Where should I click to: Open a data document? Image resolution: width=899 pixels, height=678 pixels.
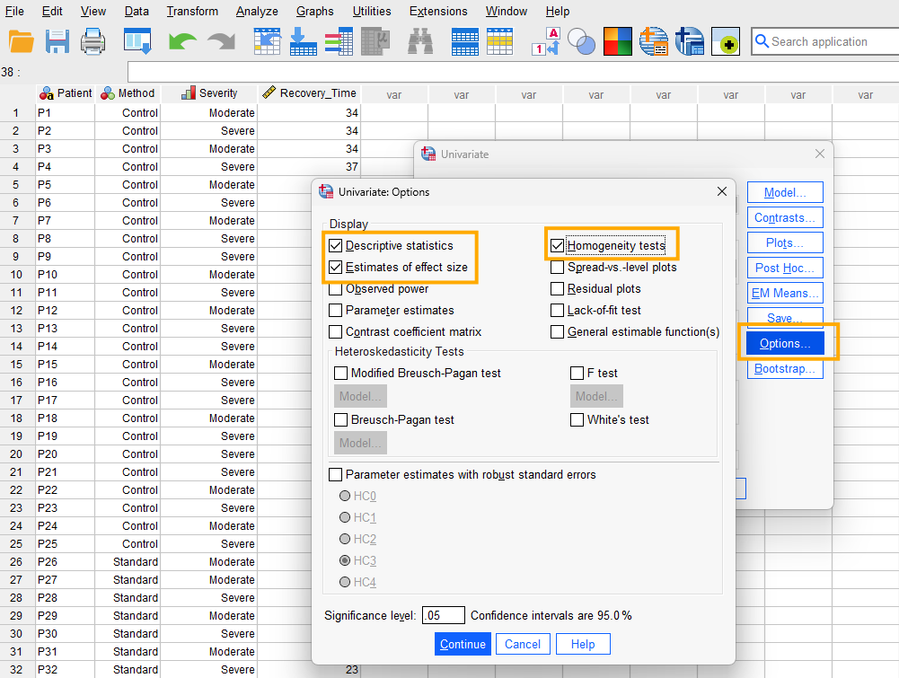point(21,41)
